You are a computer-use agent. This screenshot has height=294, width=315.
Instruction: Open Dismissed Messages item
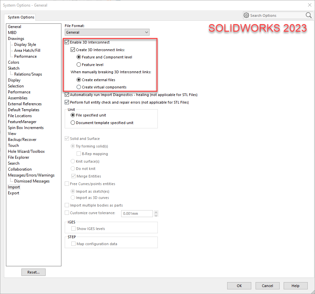coord(32,181)
